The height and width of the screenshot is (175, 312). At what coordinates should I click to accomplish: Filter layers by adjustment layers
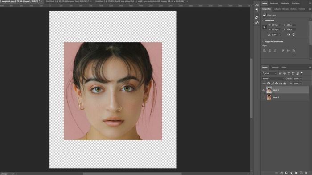click(x=284, y=73)
